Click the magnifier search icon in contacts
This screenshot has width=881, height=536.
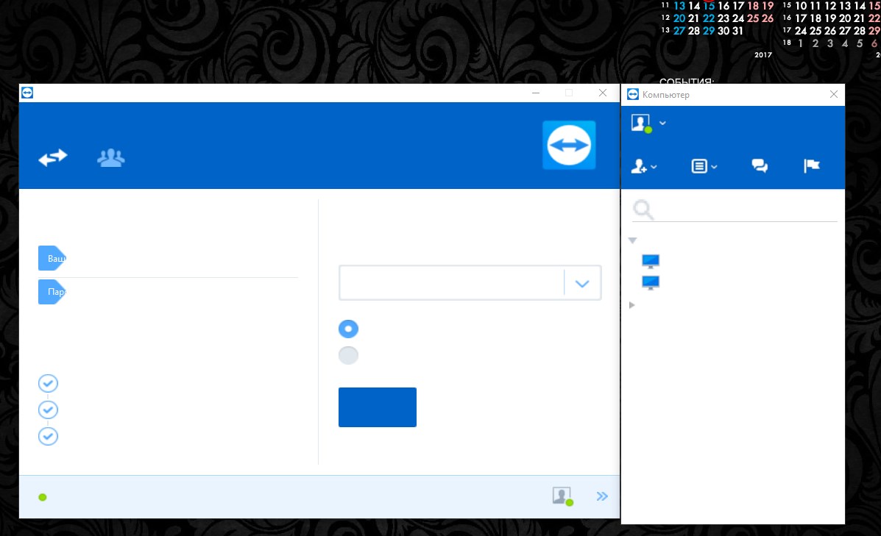pos(643,210)
